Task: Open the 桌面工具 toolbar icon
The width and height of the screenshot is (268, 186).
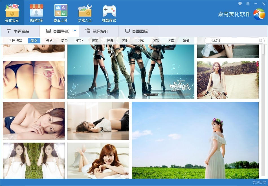Action: (61, 11)
